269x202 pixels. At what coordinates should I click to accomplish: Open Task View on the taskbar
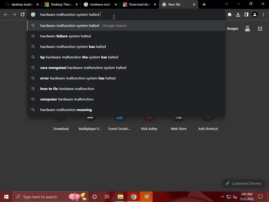click(107, 197)
